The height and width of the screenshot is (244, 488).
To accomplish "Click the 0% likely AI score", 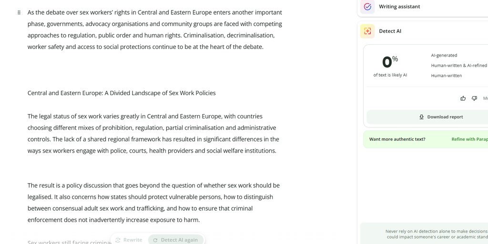I will tap(390, 62).
